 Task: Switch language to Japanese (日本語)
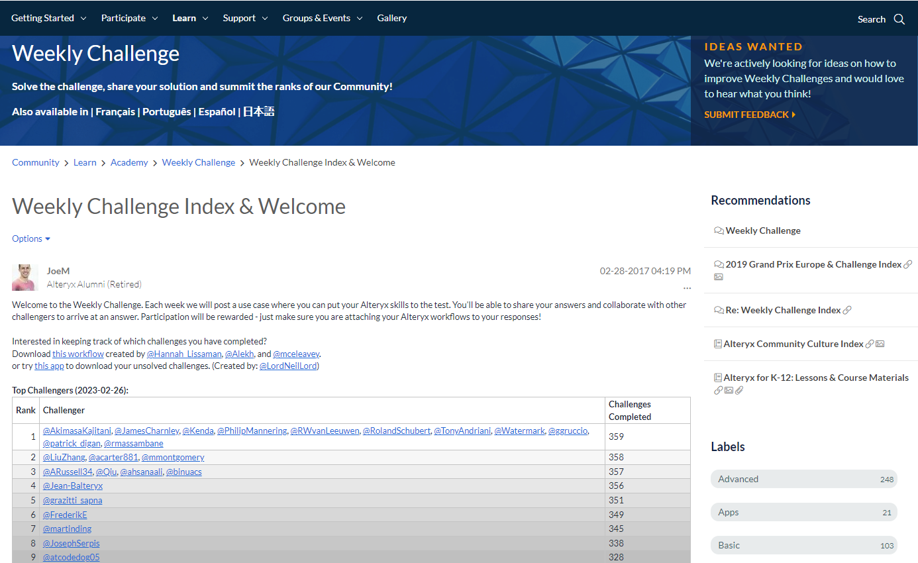258,111
